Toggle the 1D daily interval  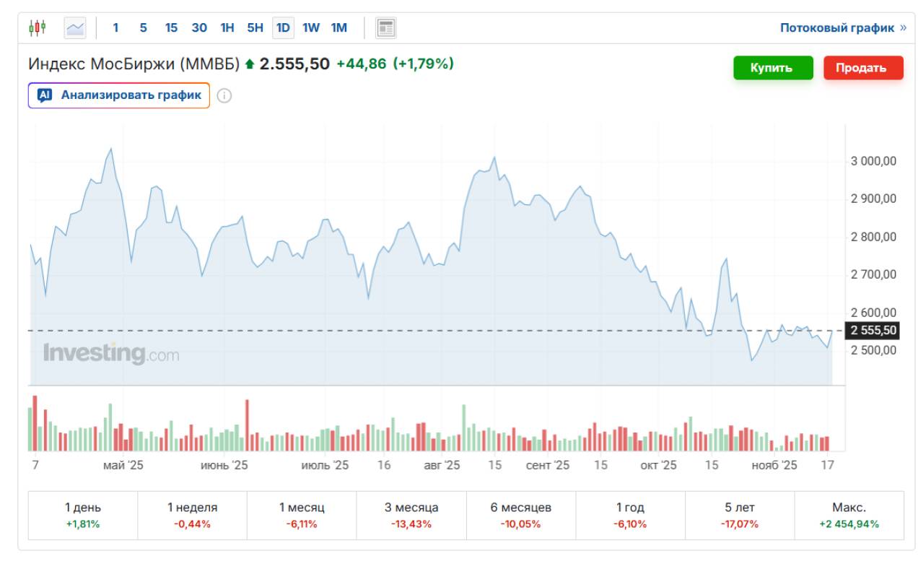point(283,28)
